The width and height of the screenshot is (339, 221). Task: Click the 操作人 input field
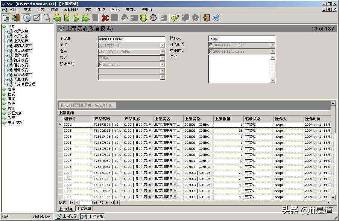242,38
